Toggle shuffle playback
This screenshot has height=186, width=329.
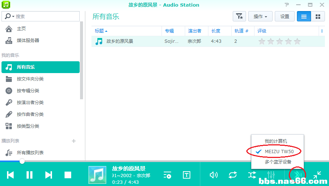(x=252, y=175)
